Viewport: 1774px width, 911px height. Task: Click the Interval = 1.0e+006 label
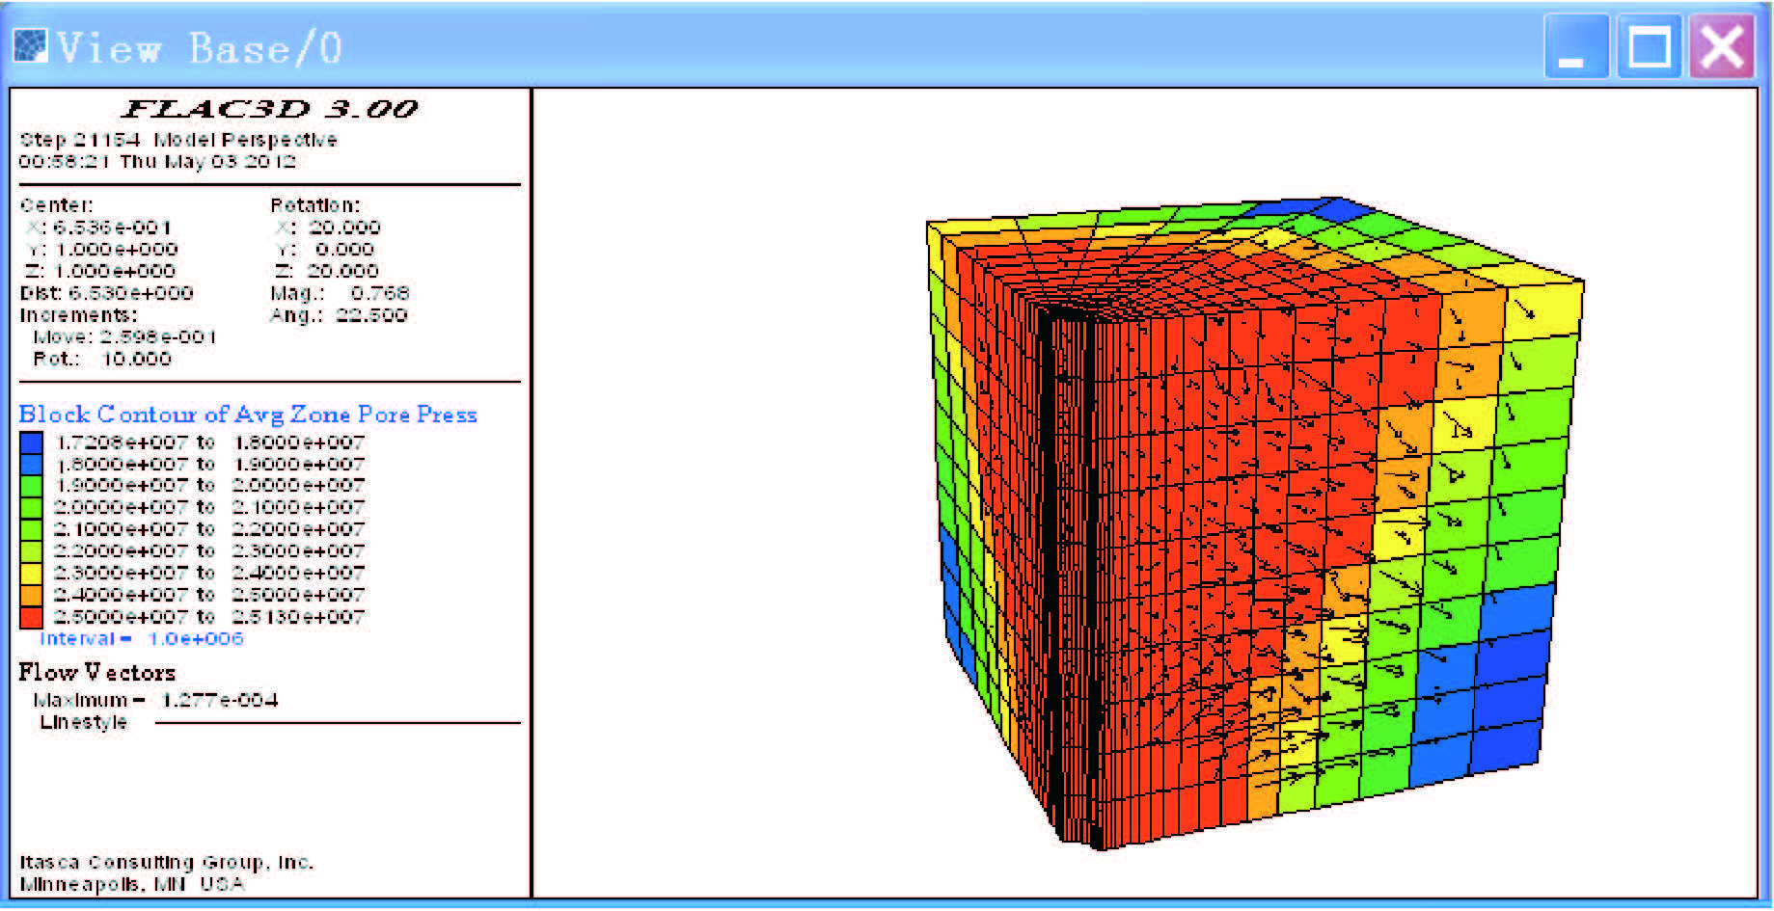coord(141,639)
